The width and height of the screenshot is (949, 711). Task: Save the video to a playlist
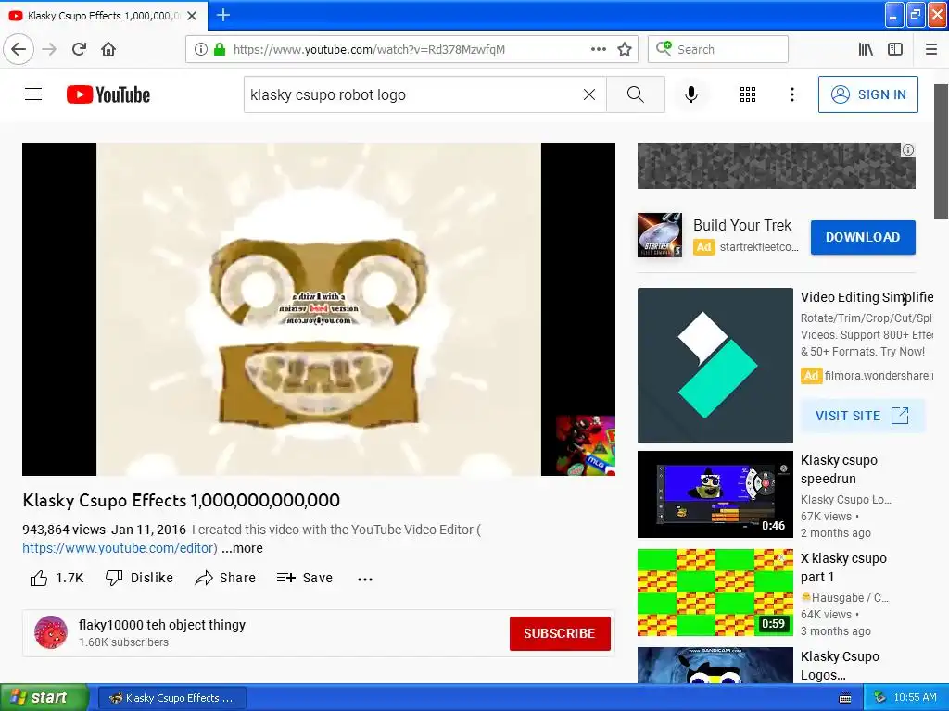click(304, 578)
